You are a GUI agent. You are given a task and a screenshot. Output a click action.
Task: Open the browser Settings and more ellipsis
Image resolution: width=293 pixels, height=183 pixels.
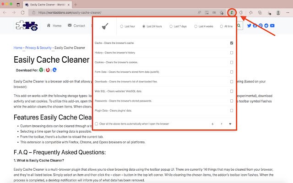[288, 12]
